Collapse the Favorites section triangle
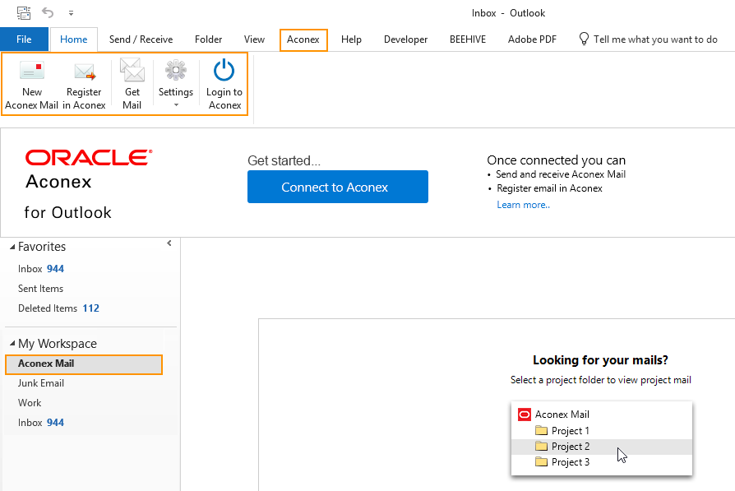Viewport: 735px width, 491px height. (12, 247)
